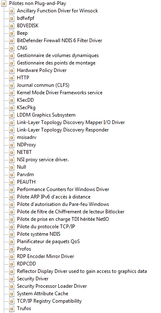Click the icon beside RDP Encoder Mirror Driver

click(12, 256)
